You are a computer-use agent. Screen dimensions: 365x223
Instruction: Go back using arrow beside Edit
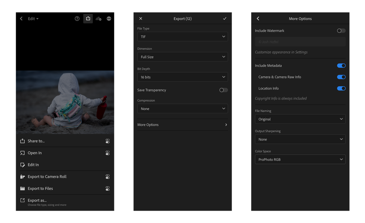[x=21, y=19]
